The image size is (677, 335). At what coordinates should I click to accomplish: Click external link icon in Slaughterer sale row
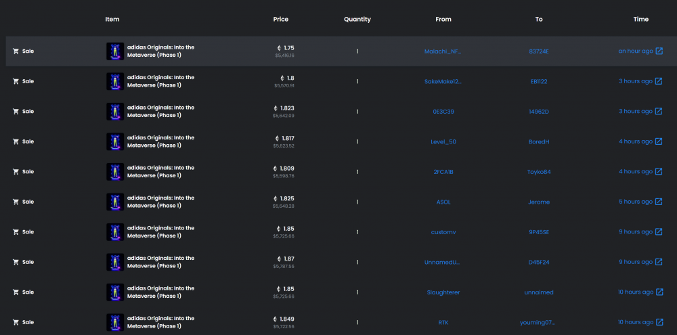coord(659,292)
